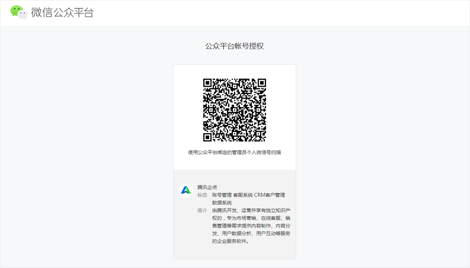Screen dimensions: 470x268
Task: Click the 标签 label
Action: (x=203, y=195)
